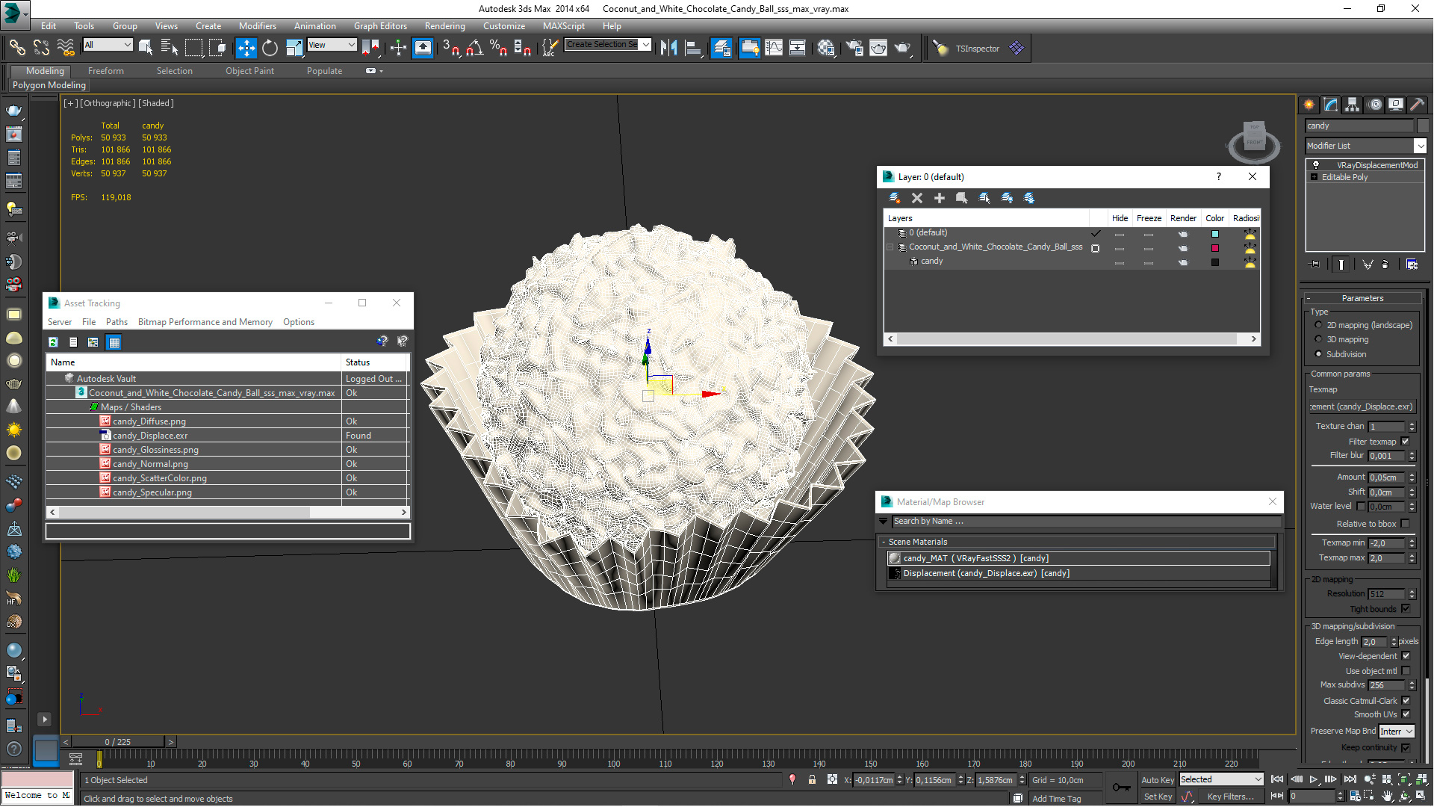Open the Curve Editor icon
The image size is (1434, 807).
point(774,48)
